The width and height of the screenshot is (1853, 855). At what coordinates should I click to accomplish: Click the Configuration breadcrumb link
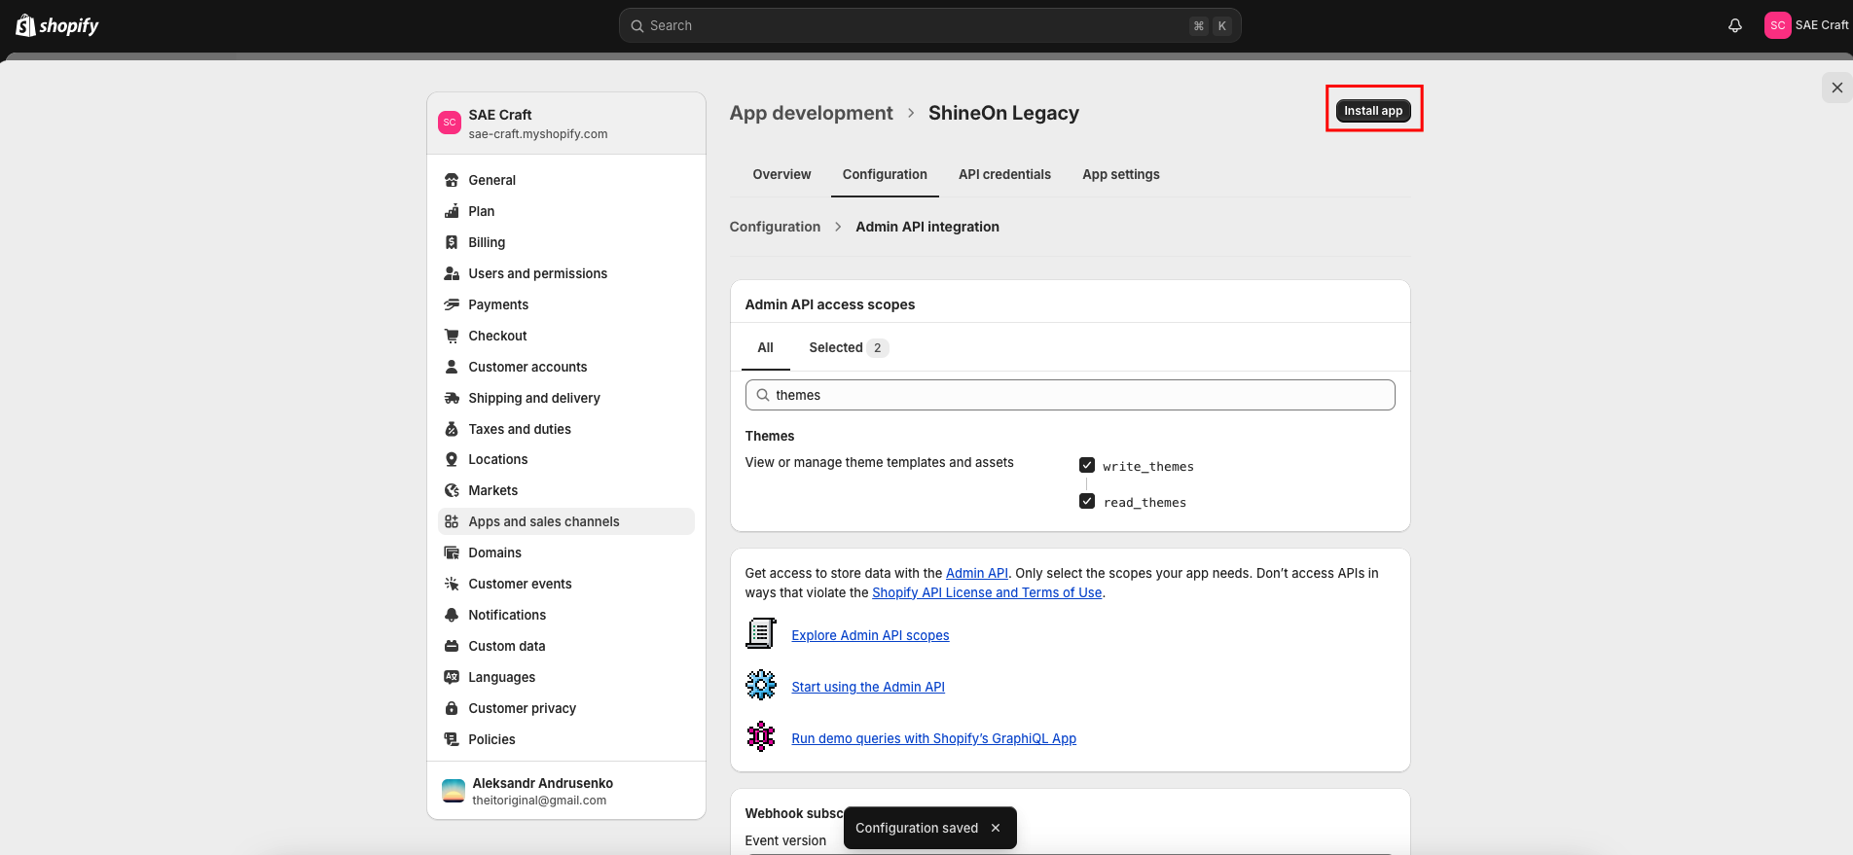point(775,227)
